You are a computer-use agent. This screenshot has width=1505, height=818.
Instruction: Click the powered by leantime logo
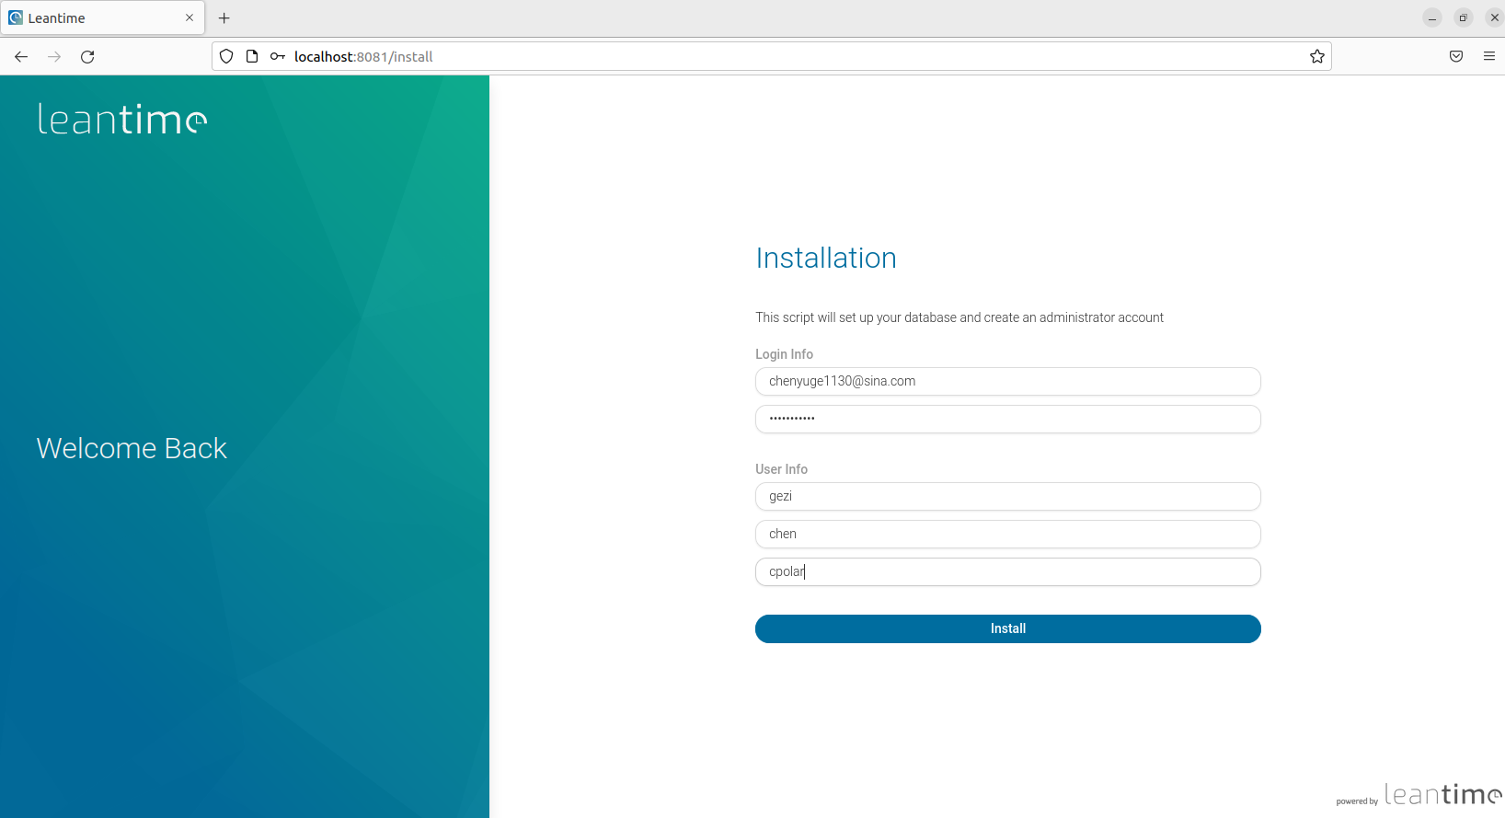tap(1419, 795)
